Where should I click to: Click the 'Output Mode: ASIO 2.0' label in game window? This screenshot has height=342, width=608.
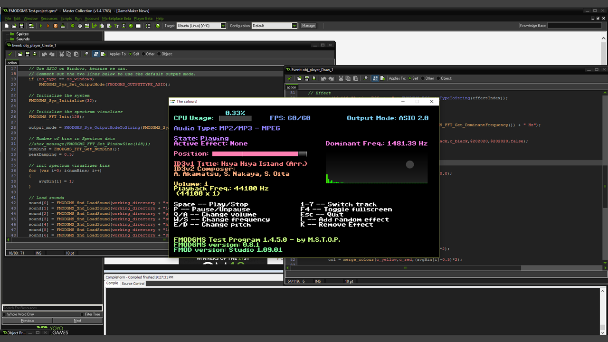388,118
